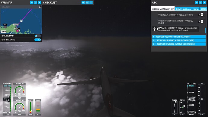208x117 pixels.
Task: Select Request Vector to Next Waypoint
Action: (179, 37)
